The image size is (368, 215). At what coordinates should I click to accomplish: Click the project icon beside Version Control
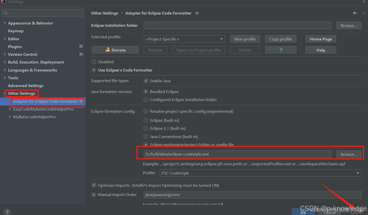pos(81,54)
